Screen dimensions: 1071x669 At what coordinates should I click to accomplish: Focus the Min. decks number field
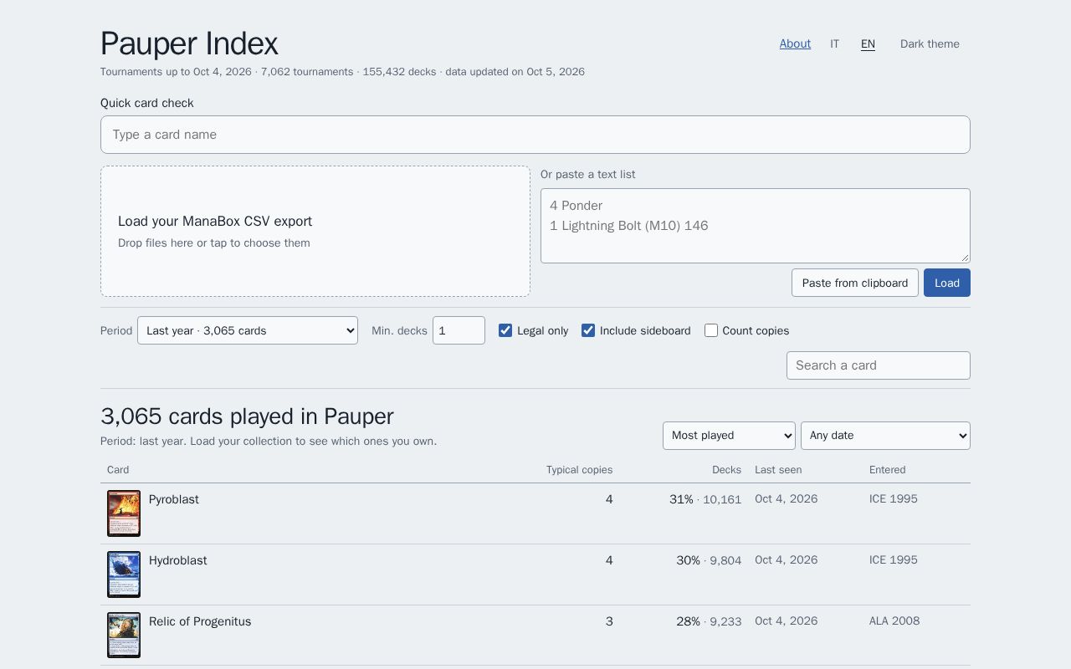pos(459,330)
